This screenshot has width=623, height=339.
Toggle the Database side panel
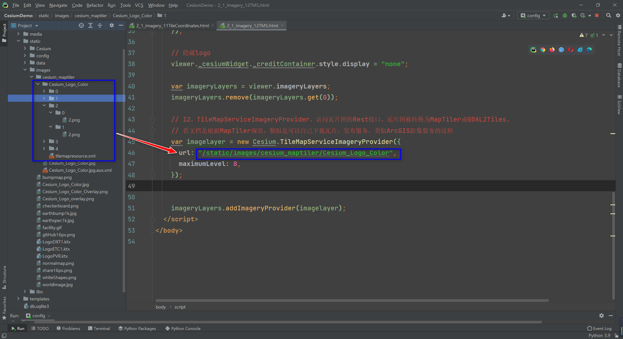[619, 75]
